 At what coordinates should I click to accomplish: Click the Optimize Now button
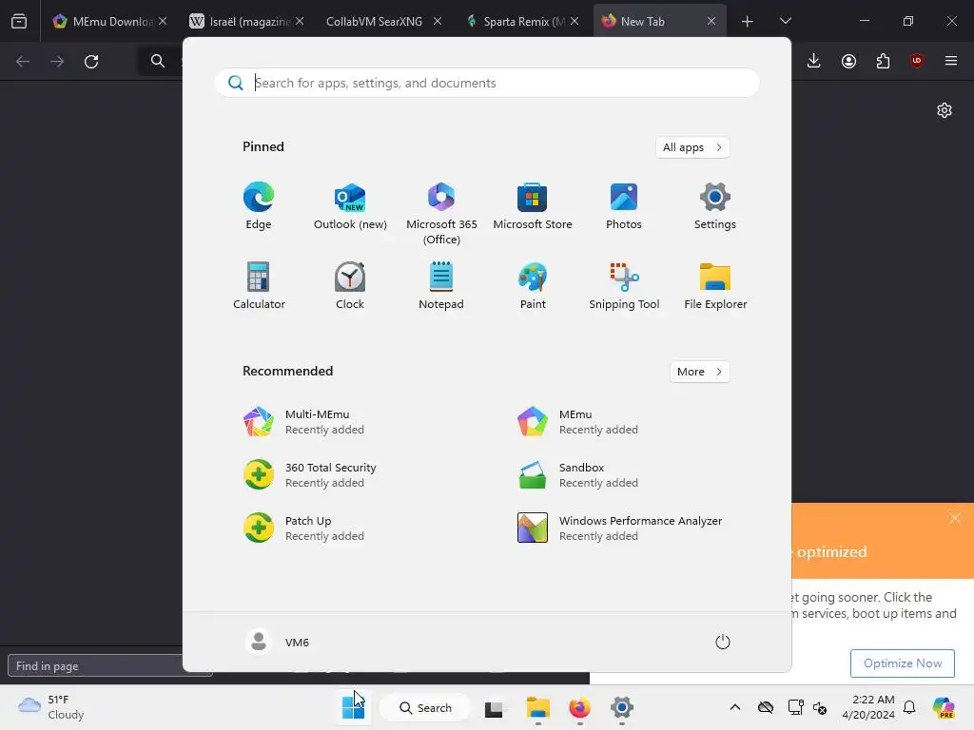(x=902, y=663)
